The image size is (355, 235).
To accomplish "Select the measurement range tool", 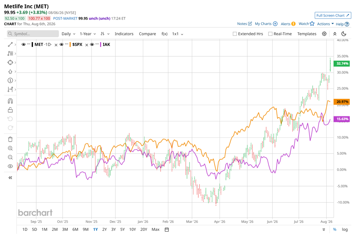I will point(10,89).
